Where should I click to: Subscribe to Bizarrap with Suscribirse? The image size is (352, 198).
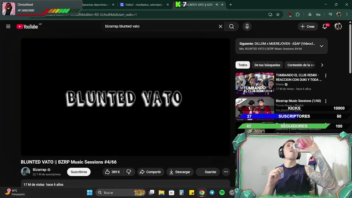(x=79, y=172)
